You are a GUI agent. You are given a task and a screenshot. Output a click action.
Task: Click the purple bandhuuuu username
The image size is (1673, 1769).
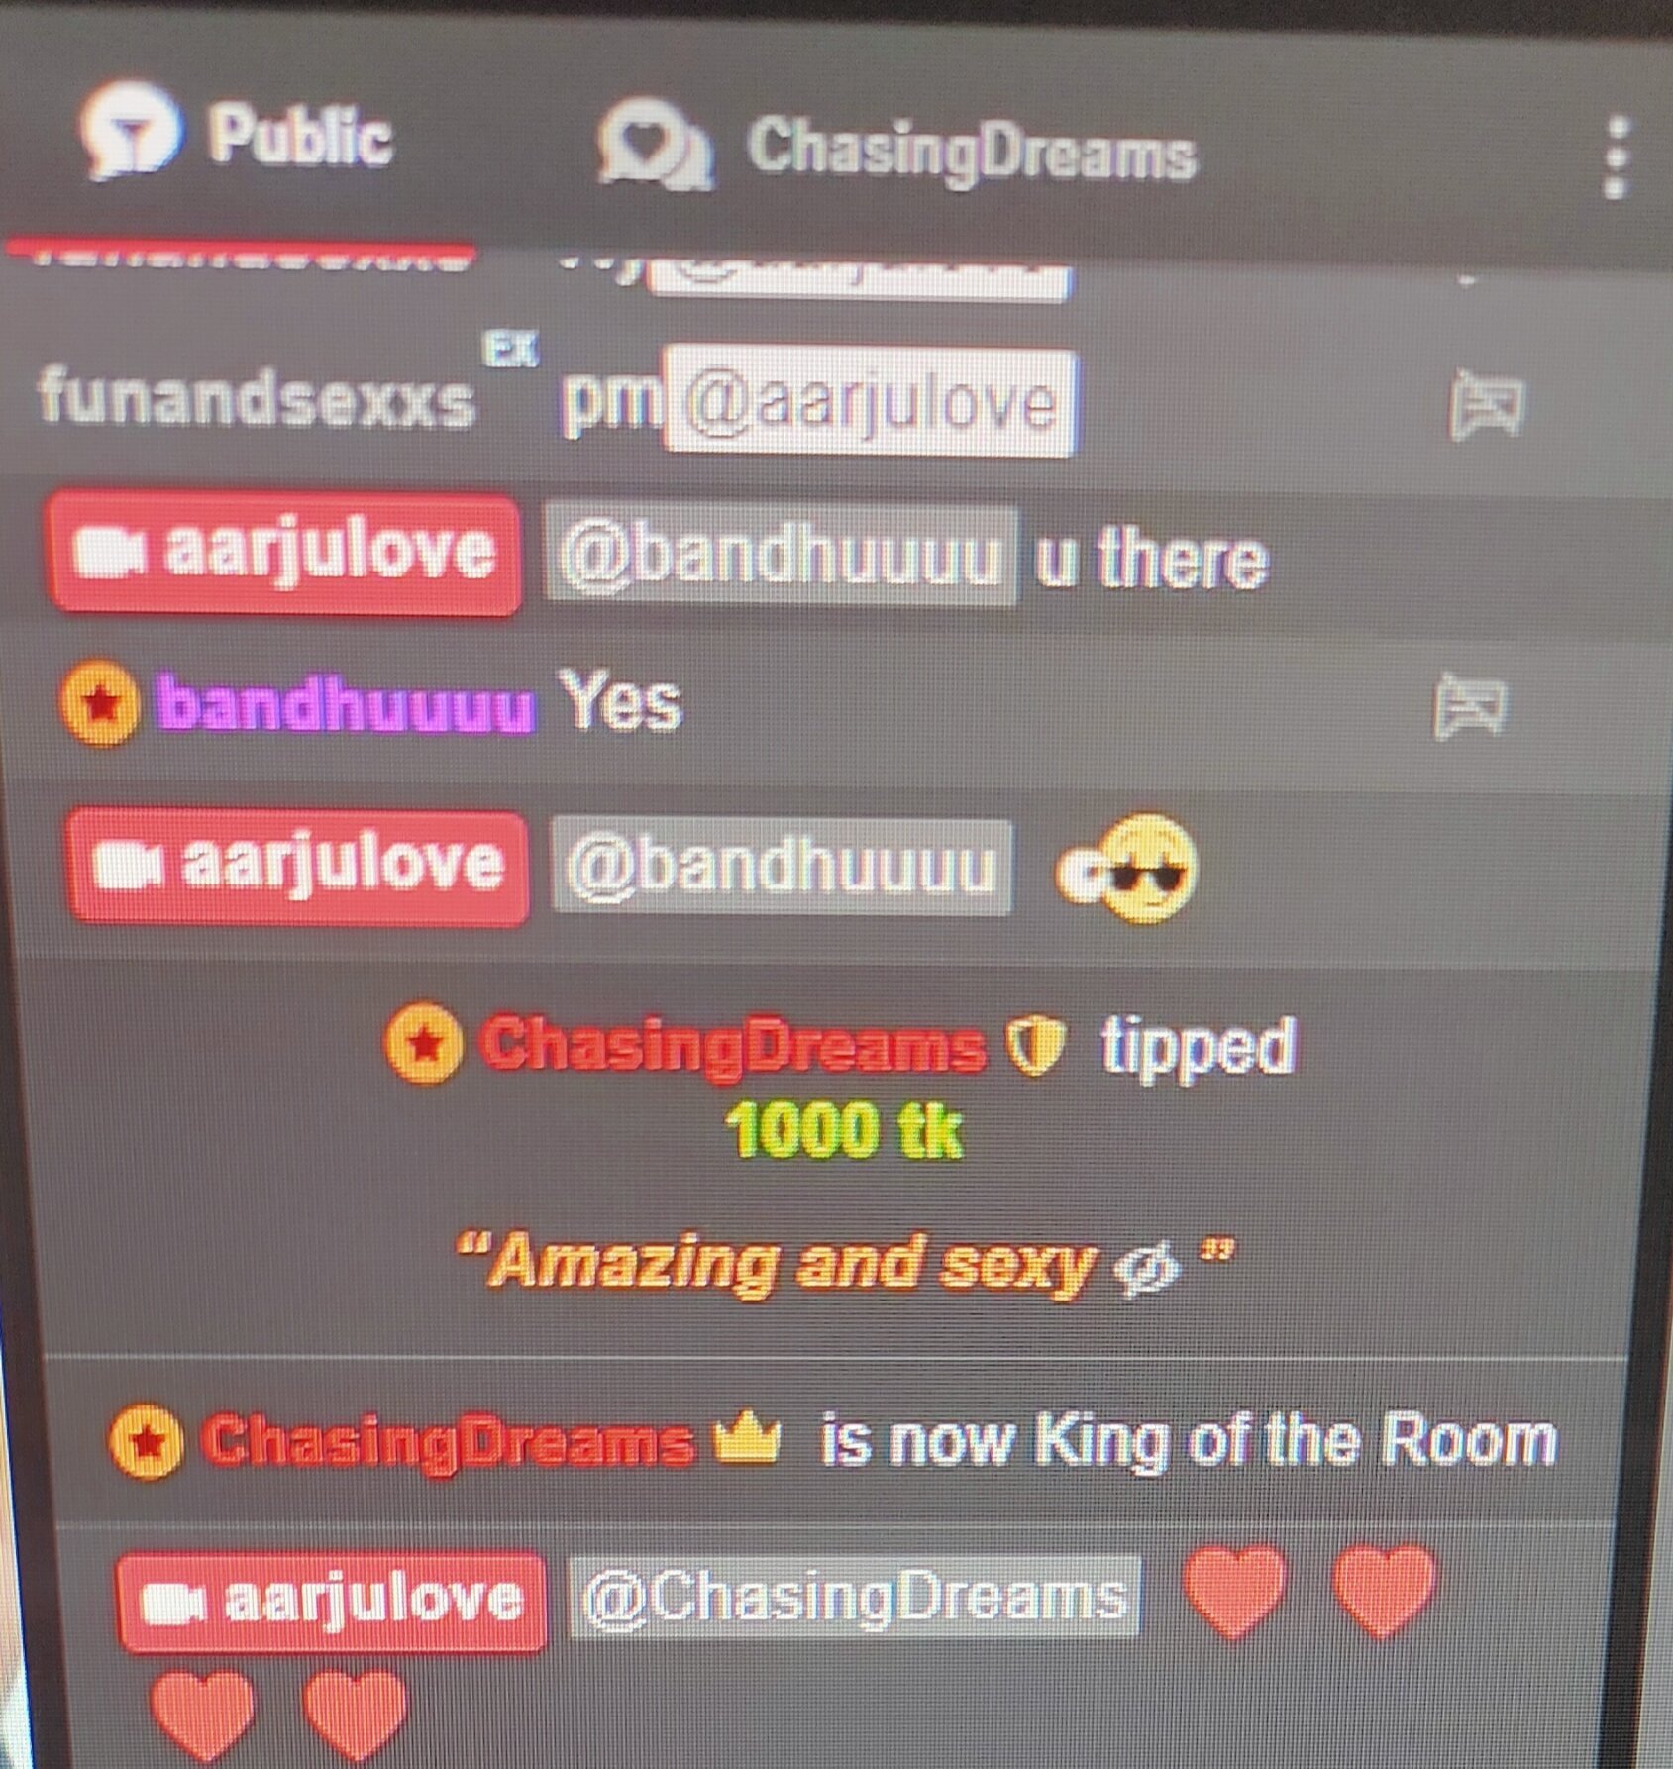pyautogui.click(x=346, y=705)
